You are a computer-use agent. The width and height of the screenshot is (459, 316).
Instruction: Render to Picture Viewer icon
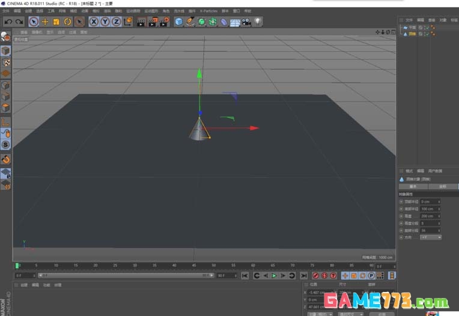(153, 22)
